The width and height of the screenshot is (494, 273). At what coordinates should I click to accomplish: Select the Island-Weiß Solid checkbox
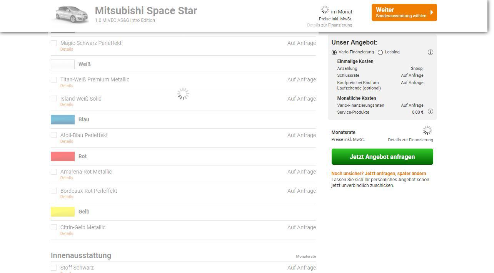(x=54, y=99)
